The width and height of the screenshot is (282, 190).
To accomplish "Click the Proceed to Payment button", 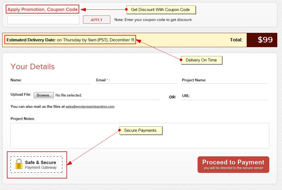I will pos(233,165).
